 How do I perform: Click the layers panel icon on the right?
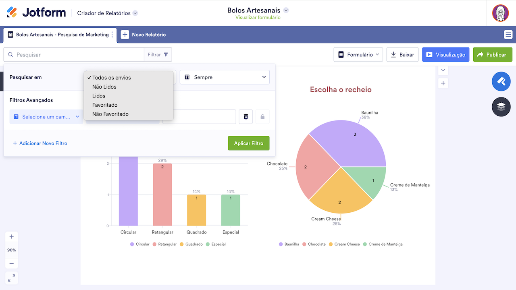pos(501,107)
